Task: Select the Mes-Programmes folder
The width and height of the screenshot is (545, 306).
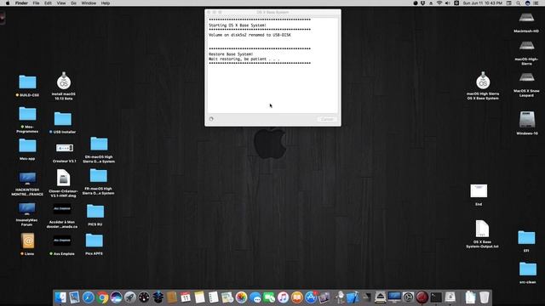Action: click(x=27, y=114)
